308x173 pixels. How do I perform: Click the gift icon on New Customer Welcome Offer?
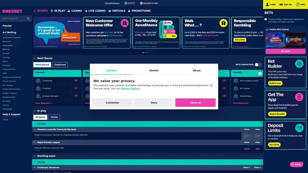tap(124, 23)
